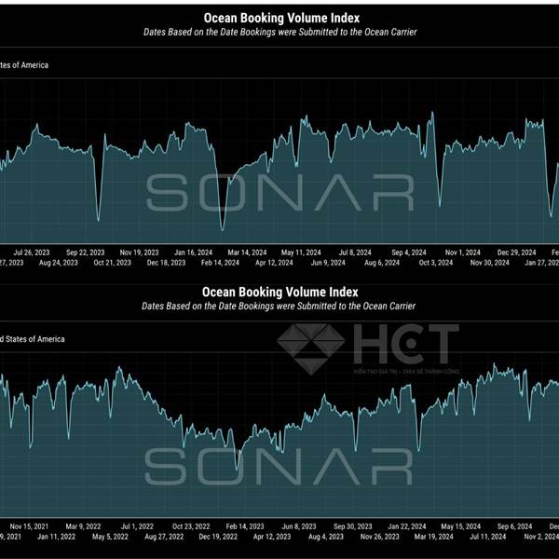Click the Dec 19, 2022 axis label

218,537
